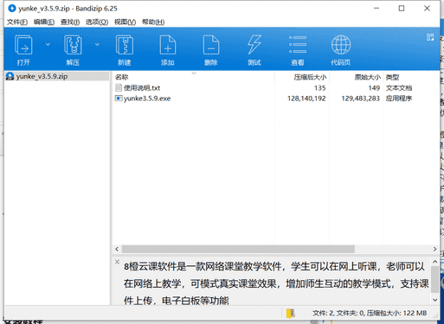This screenshot has width=444, height=324.
Task: Click the 文本文档 type cell
Action: point(399,88)
